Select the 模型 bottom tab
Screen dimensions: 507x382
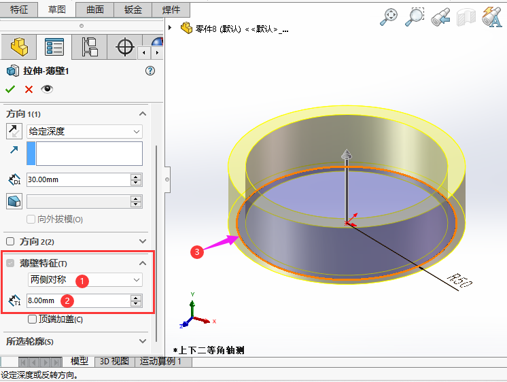(80, 362)
